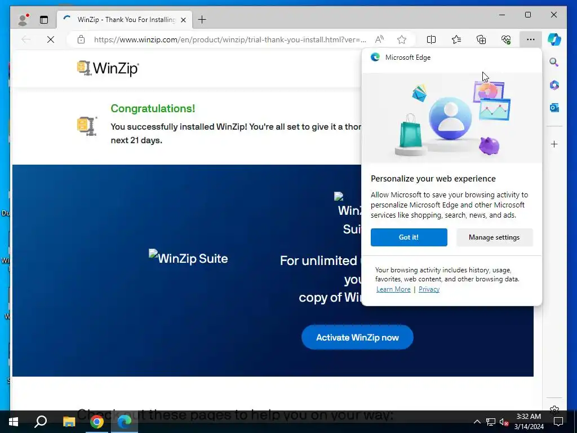
Task: Click the WinZip logo in page header
Action: 108,68
